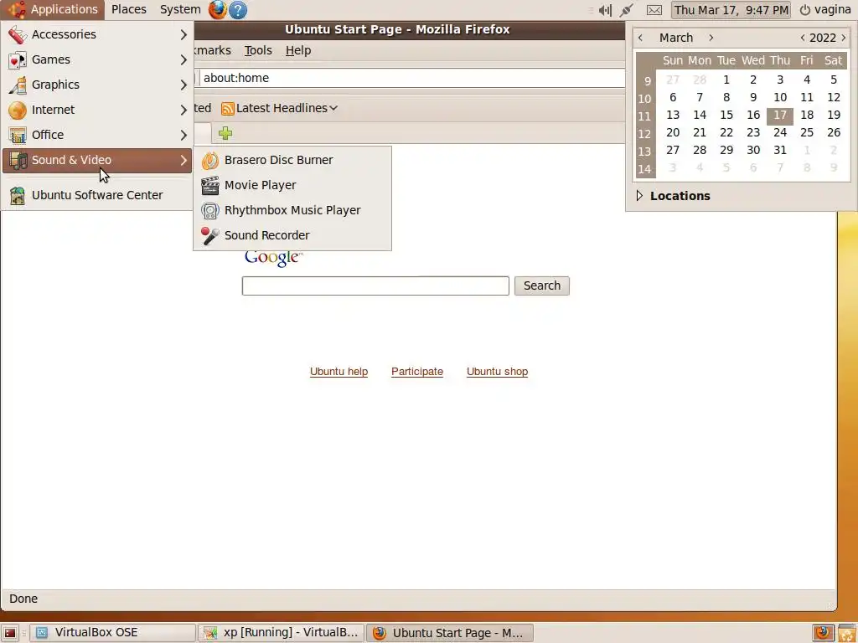Open the Firefox Help menu

(x=298, y=50)
